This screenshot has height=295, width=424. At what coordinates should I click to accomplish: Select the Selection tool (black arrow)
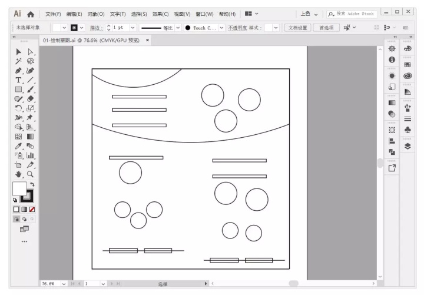18,52
